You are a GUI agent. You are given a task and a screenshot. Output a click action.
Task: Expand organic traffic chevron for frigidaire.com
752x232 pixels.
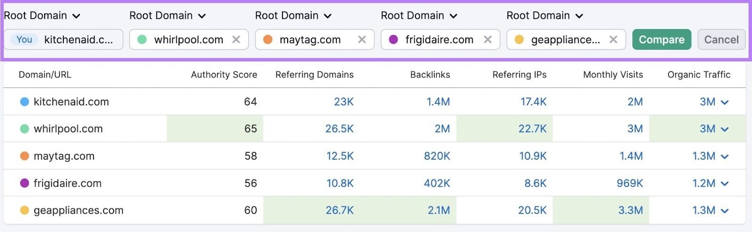click(x=725, y=184)
